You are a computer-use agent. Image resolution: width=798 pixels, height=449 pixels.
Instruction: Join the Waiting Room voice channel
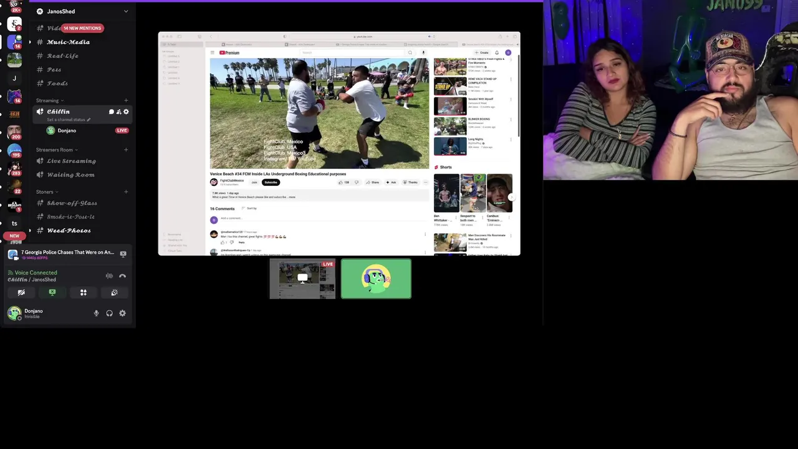click(70, 175)
